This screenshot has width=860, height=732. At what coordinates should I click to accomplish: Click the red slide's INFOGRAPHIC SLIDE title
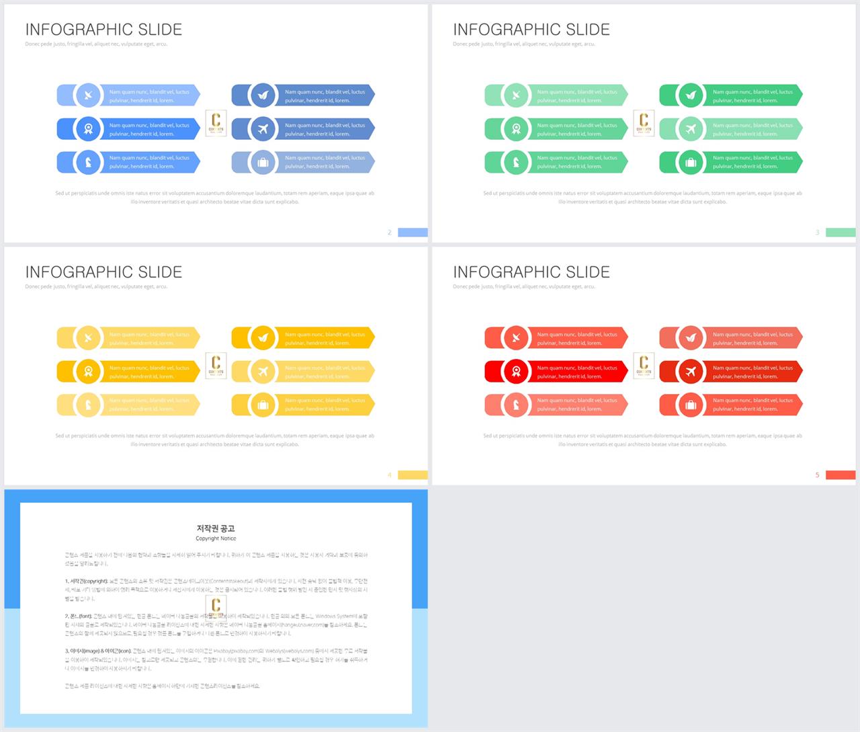(x=531, y=272)
